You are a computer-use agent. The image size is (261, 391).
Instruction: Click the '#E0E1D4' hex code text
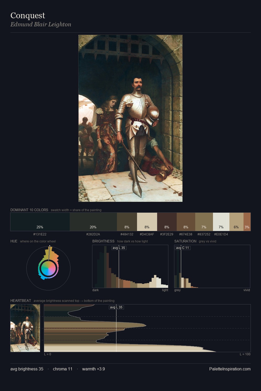[x=221, y=234]
